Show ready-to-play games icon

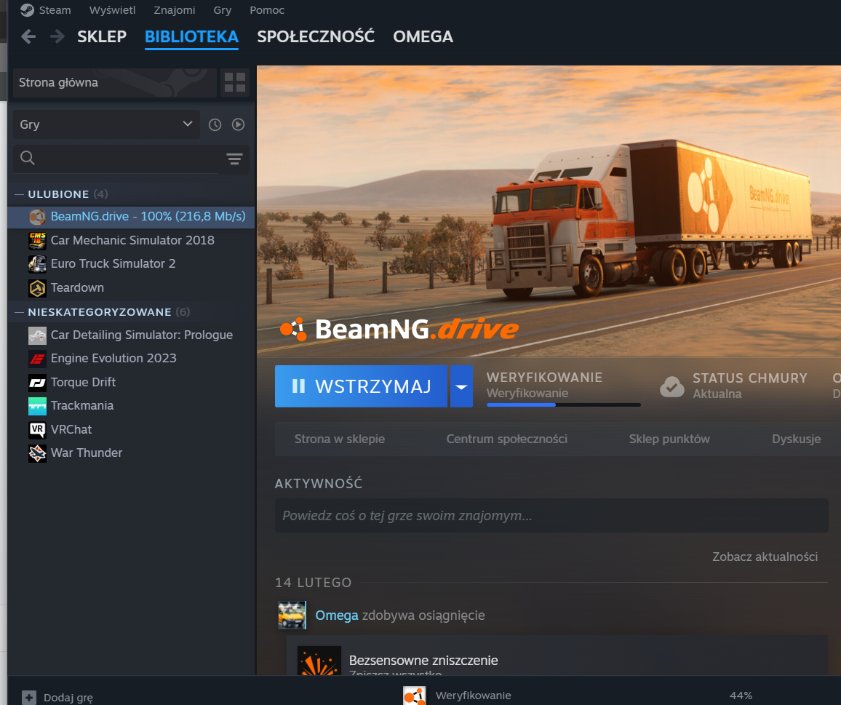[x=238, y=124]
